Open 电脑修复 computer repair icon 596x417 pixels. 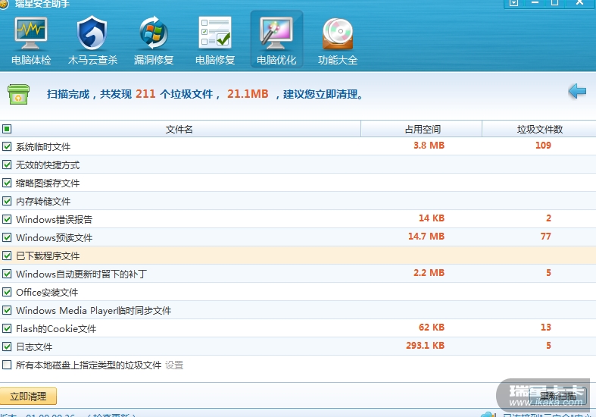[x=215, y=41]
